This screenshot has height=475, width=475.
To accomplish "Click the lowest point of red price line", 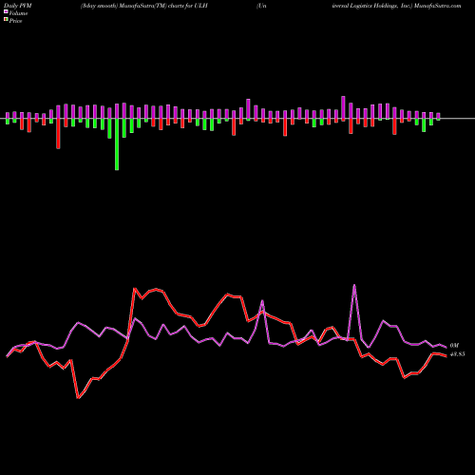I will click(78, 398).
